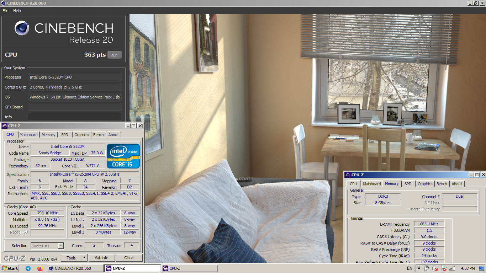
Task: Click the memory Type value DDR3
Action: [x=383, y=196]
